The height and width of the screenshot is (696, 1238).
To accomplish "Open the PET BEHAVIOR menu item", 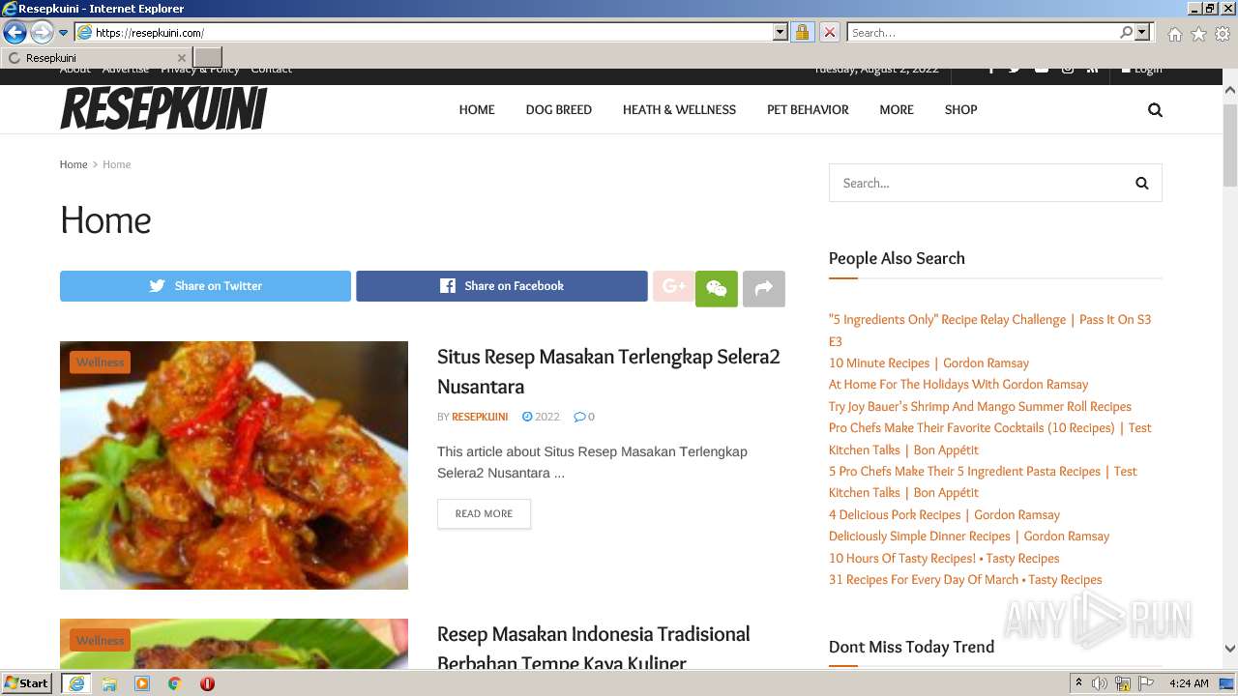I will 808,110.
